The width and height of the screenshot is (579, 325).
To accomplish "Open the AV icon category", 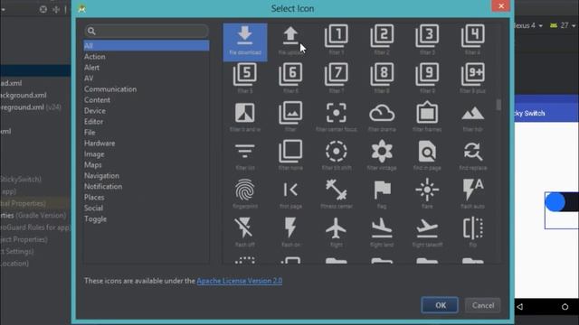I will [89, 79].
